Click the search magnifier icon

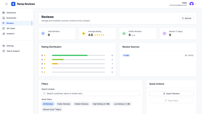pos(45,93)
